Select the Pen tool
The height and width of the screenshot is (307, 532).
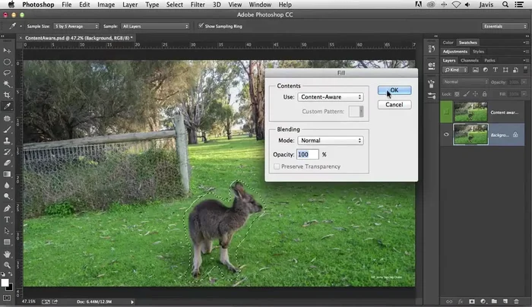point(7,207)
